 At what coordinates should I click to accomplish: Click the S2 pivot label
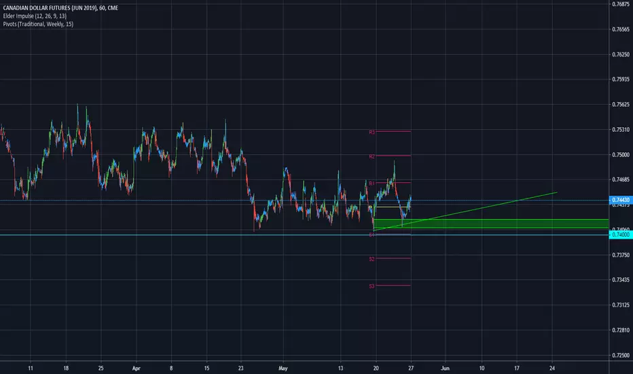[372, 259]
